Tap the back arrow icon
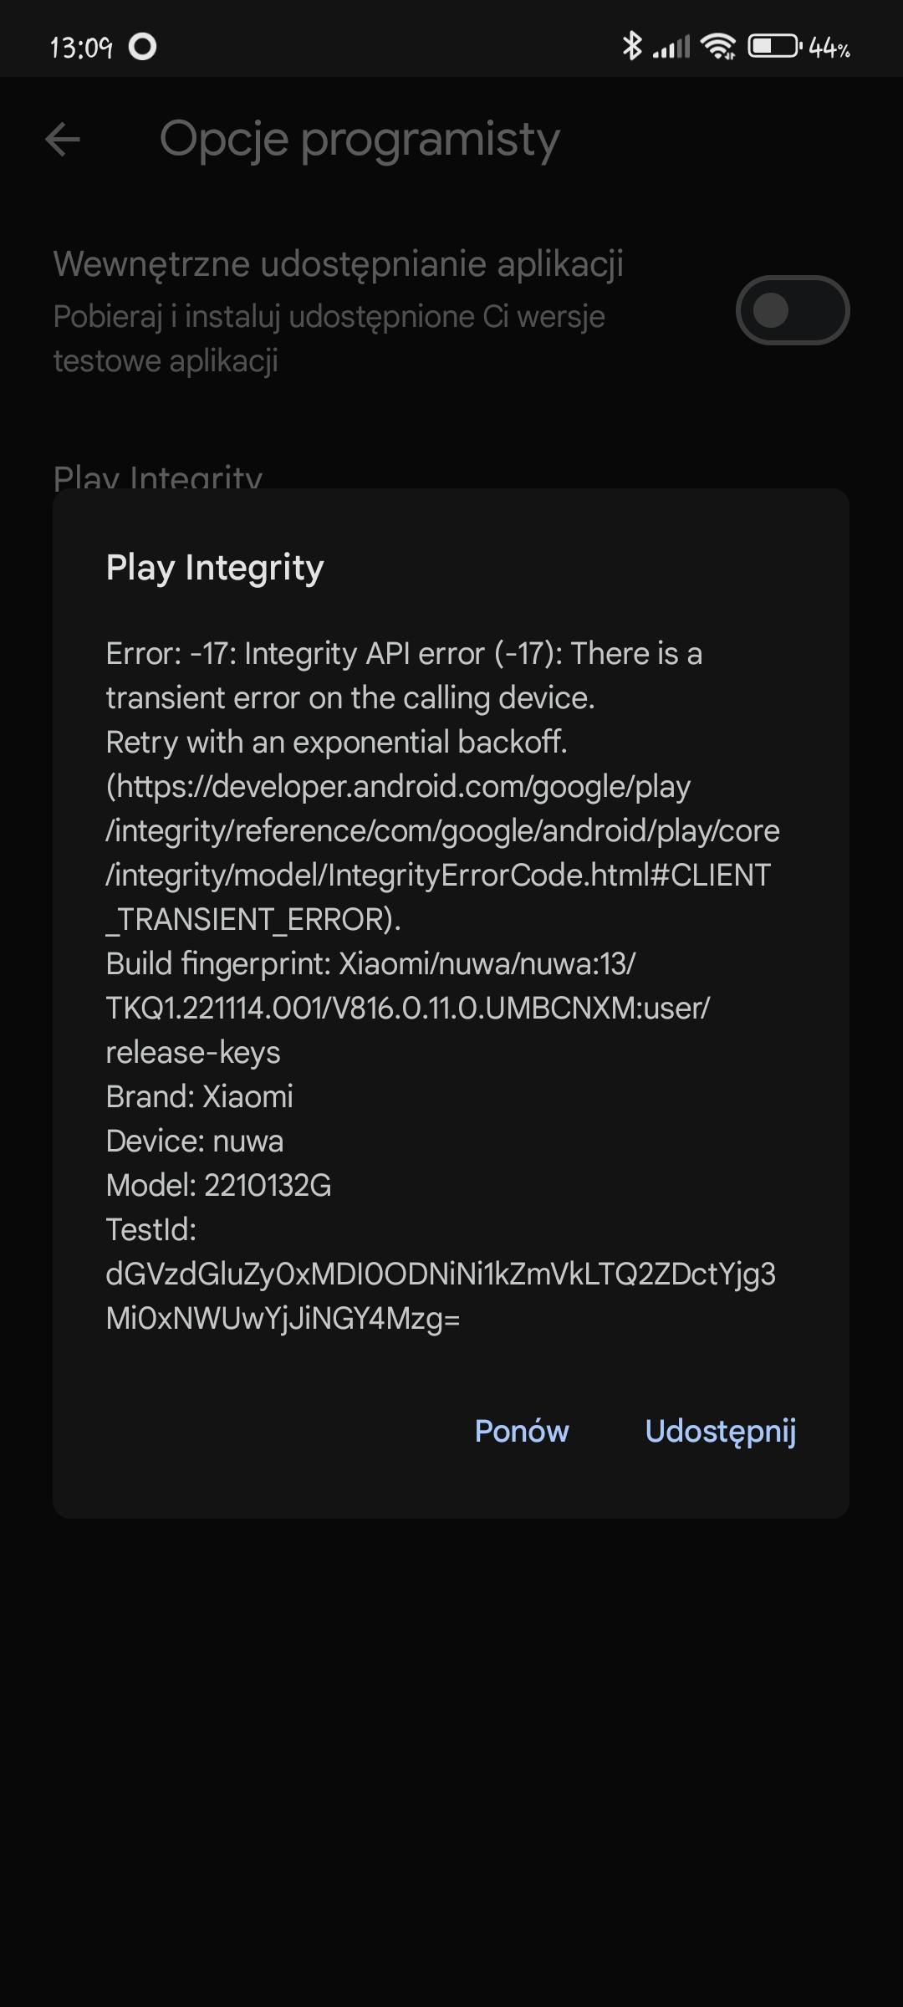 (63, 139)
